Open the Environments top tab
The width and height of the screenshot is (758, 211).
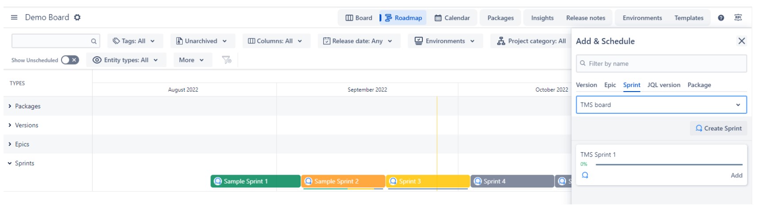point(642,18)
